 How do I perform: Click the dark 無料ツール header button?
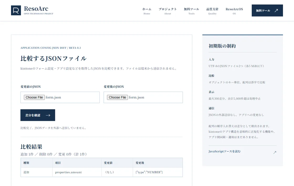coord(267,10)
